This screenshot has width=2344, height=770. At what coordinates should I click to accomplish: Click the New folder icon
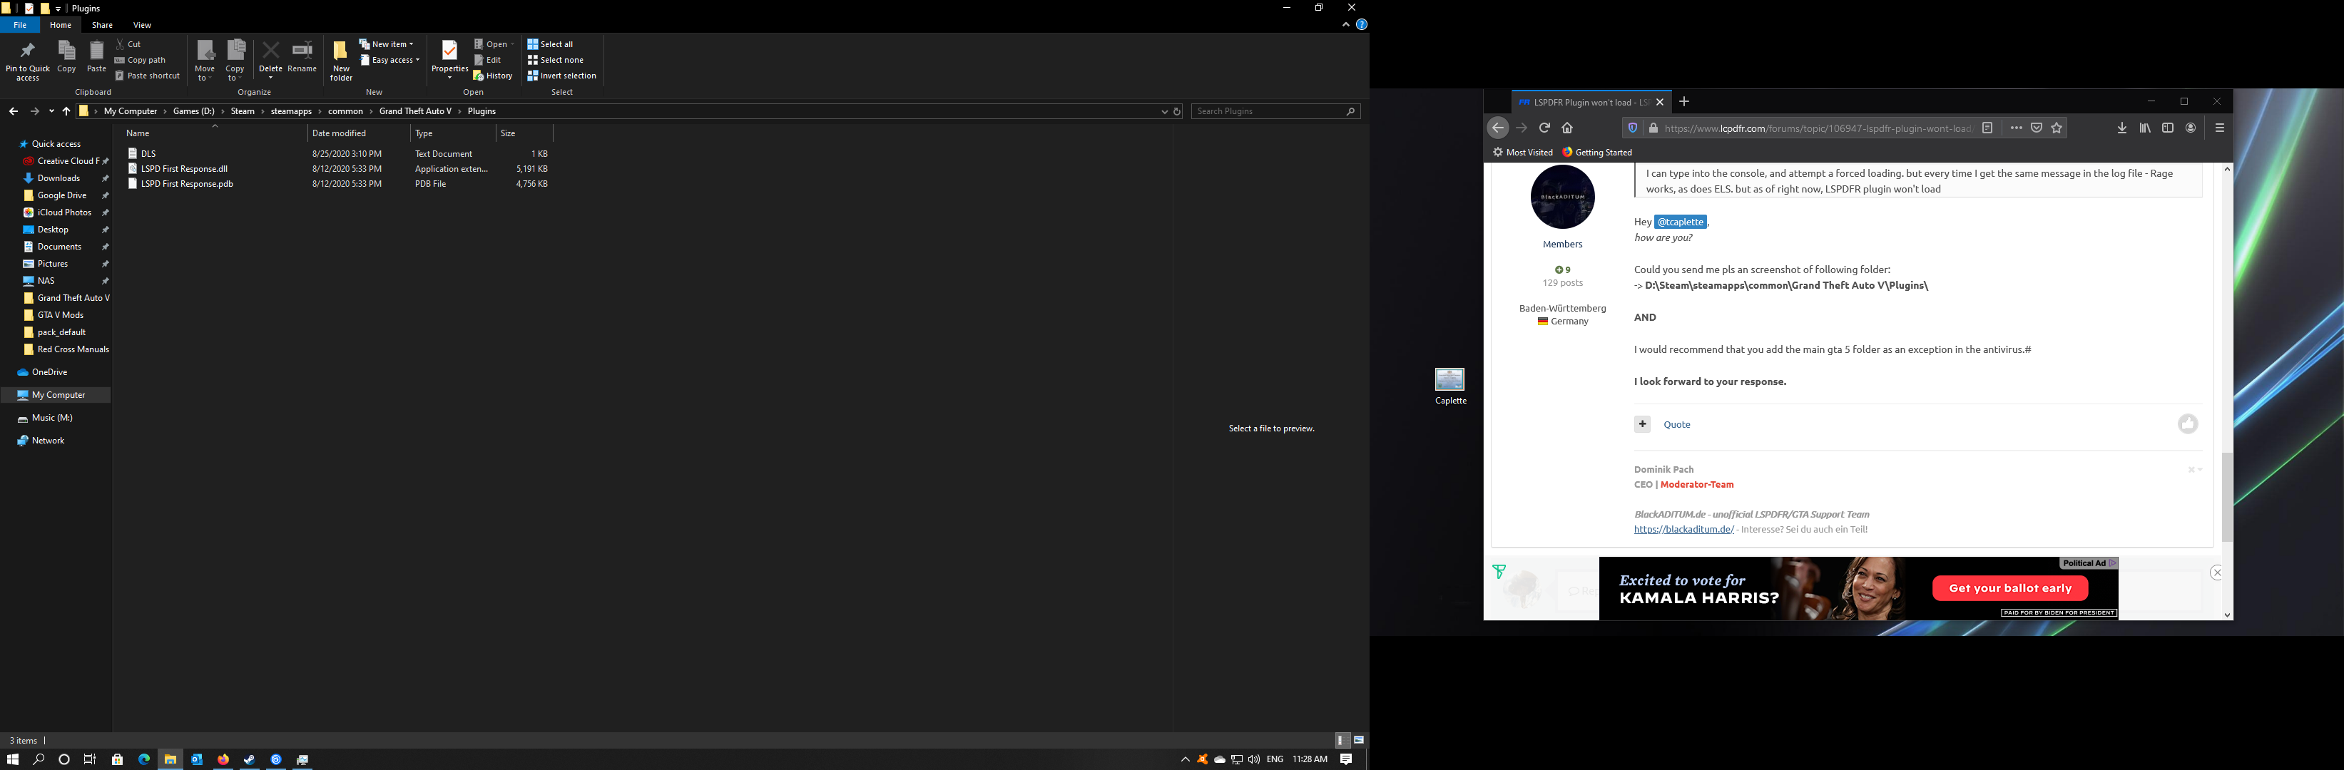340,52
